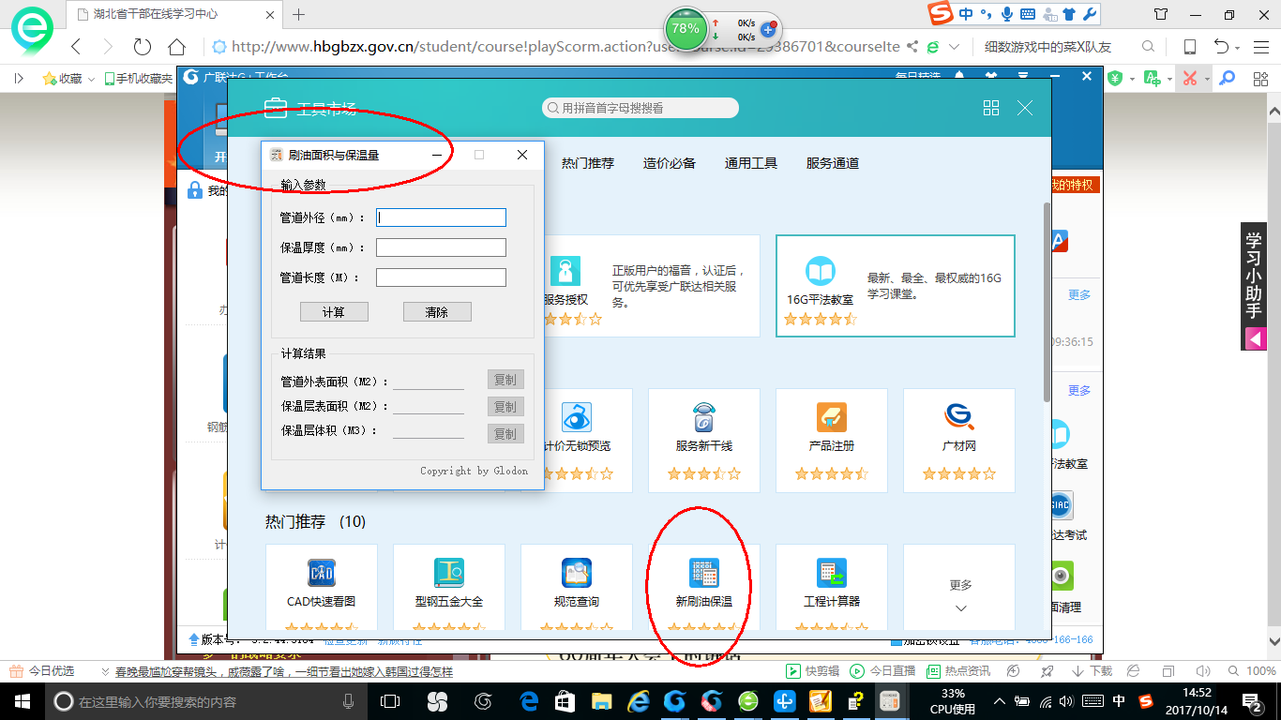This screenshot has height=720, width=1281.
Task: Open 计价无锁预览 eye icon
Action: click(577, 417)
